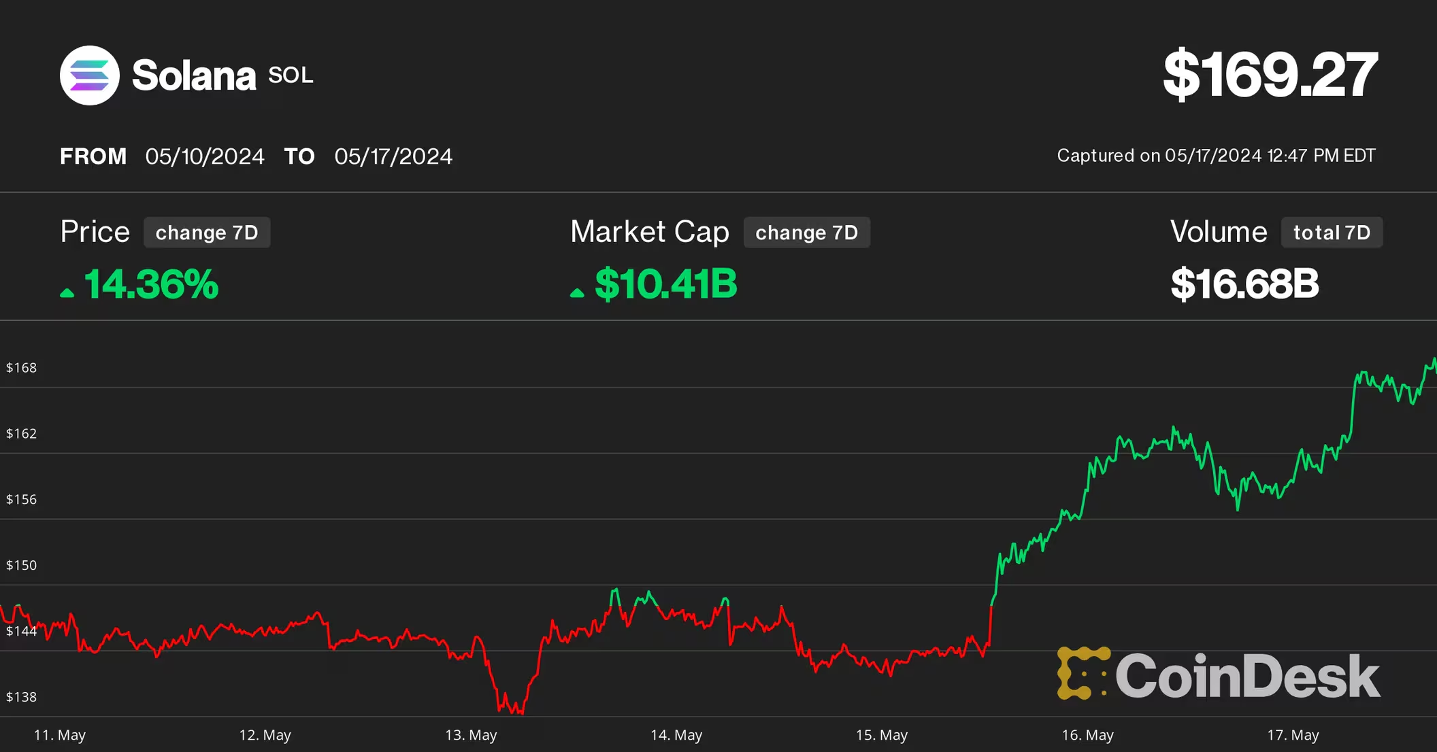Click the CoinDesk logo icon
This screenshot has height=752, width=1437.
pyautogui.click(x=1083, y=673)
